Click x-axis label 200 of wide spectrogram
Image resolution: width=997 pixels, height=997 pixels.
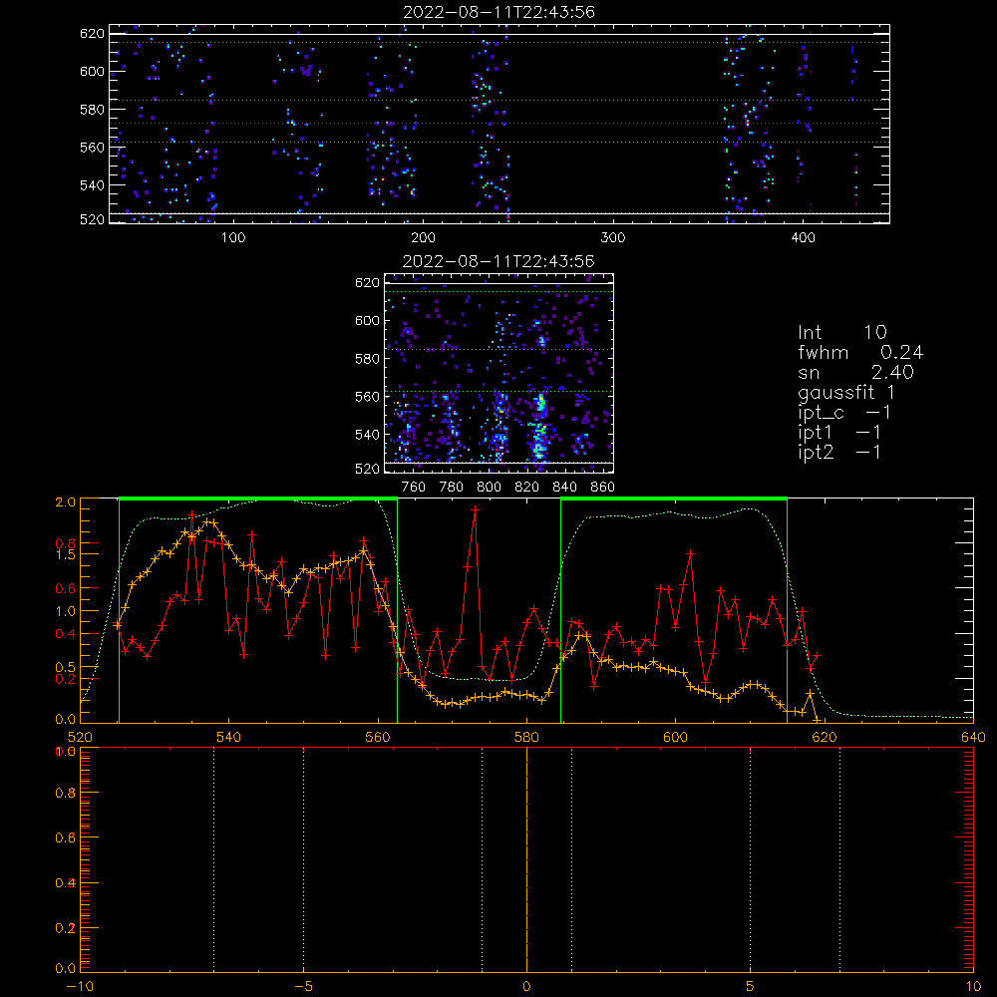[423, 238]
